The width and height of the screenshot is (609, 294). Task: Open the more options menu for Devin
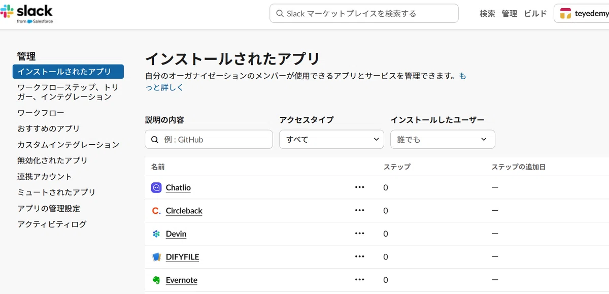coord(360,234)
